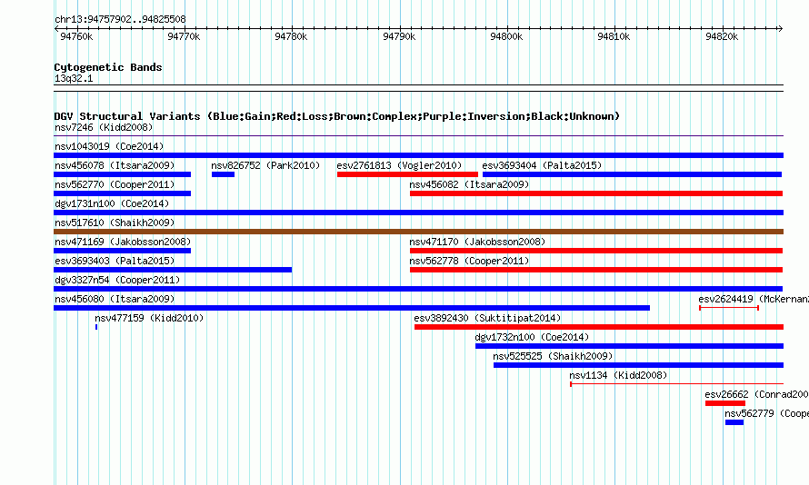Open the nsv456078 (Itsara2009) variant label

coord(115,165)
